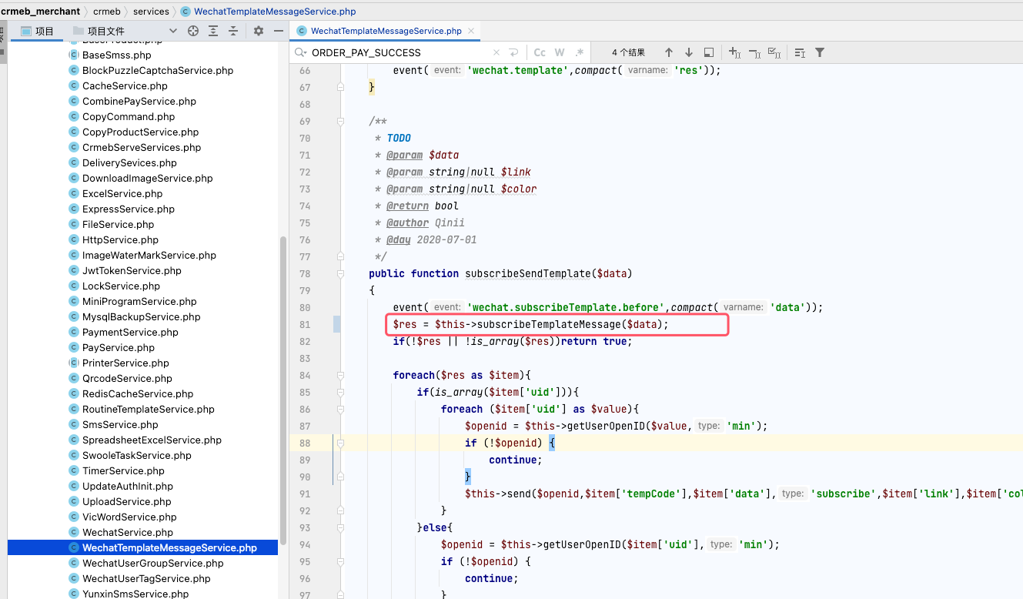Open WechatService.php file
The width and height of the screenshot is (1023, 599).
(x=128, y=532)
